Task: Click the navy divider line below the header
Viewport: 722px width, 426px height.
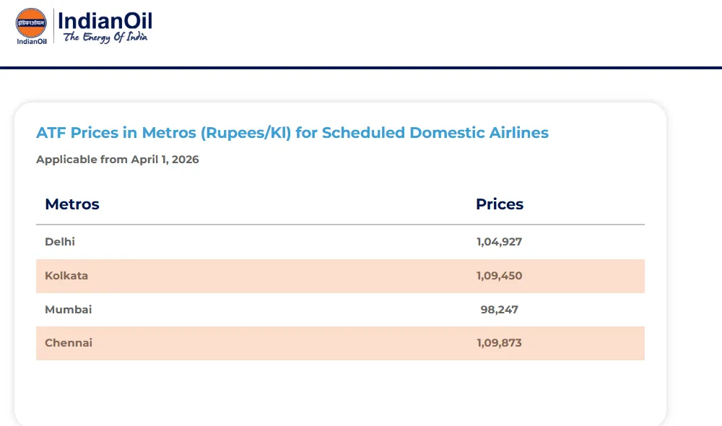Action: (x=361, y=68)
